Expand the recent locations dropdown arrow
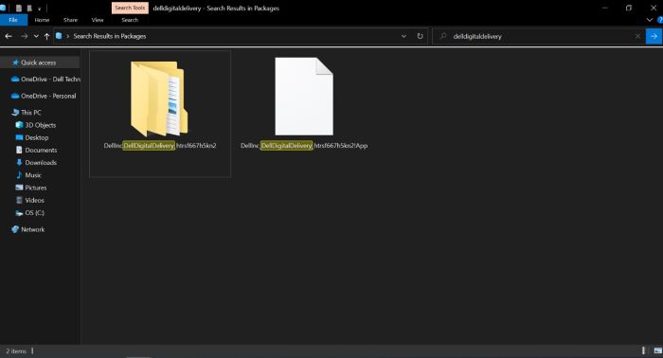The height and width of the screenshot is (358, 663). click(36, 36)
